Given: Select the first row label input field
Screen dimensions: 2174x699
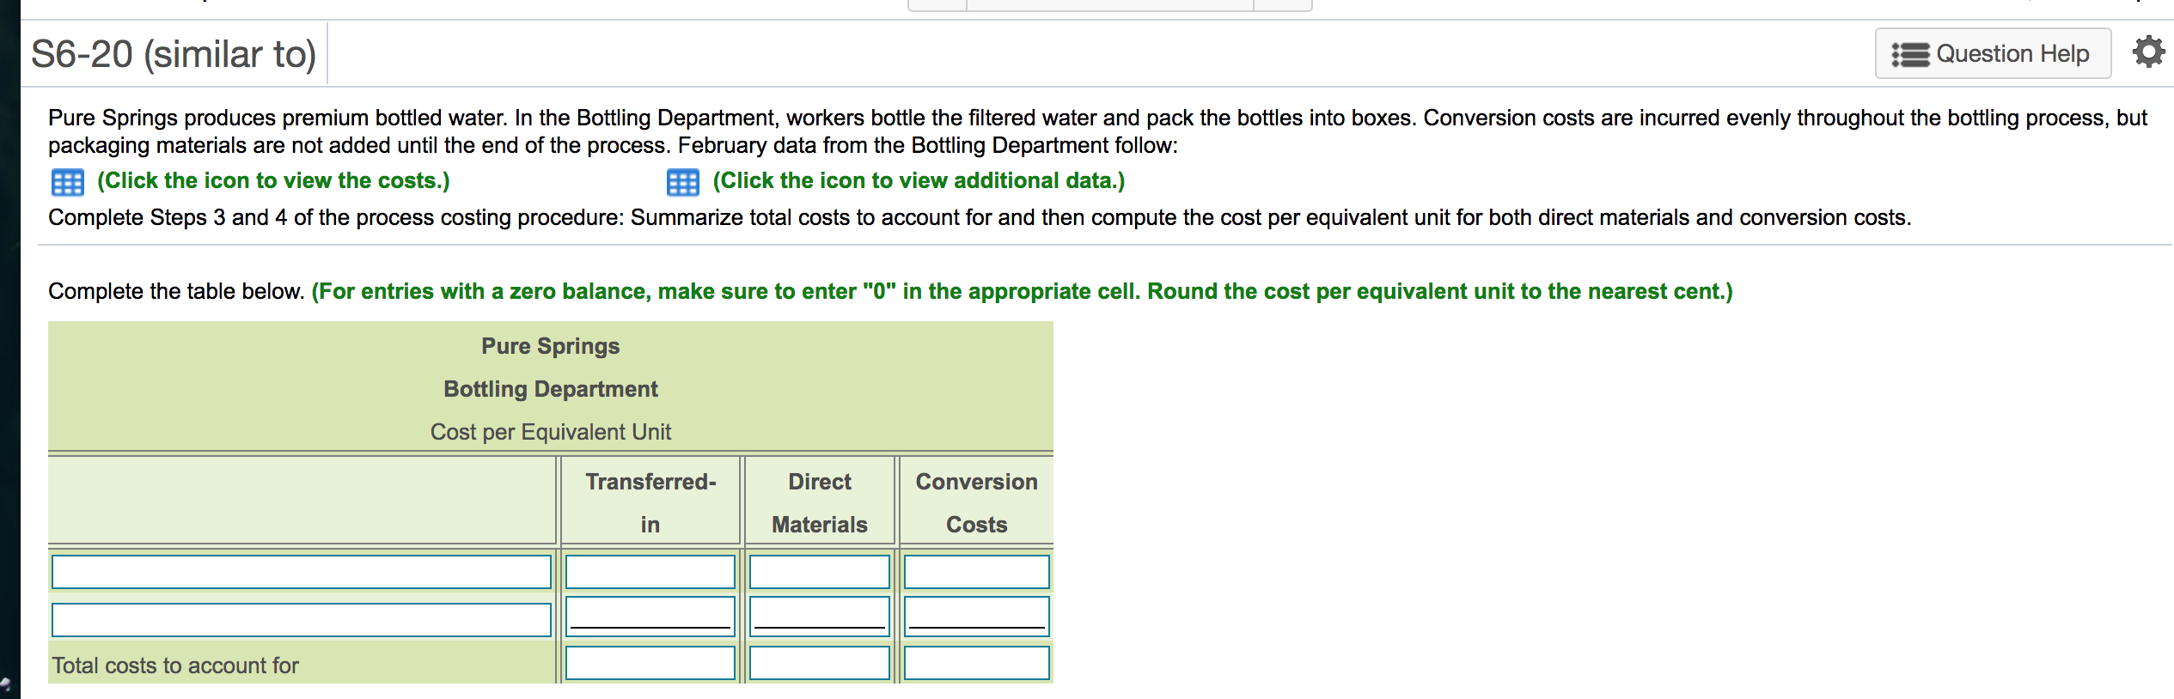Looking at the screenshot, I should pos(302,572).
